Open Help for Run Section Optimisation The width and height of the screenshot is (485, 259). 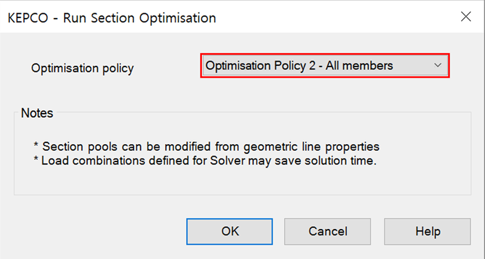point(427,231)
